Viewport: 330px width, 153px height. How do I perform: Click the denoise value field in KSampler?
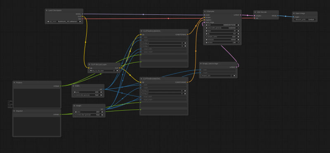(x=222, y=42)
